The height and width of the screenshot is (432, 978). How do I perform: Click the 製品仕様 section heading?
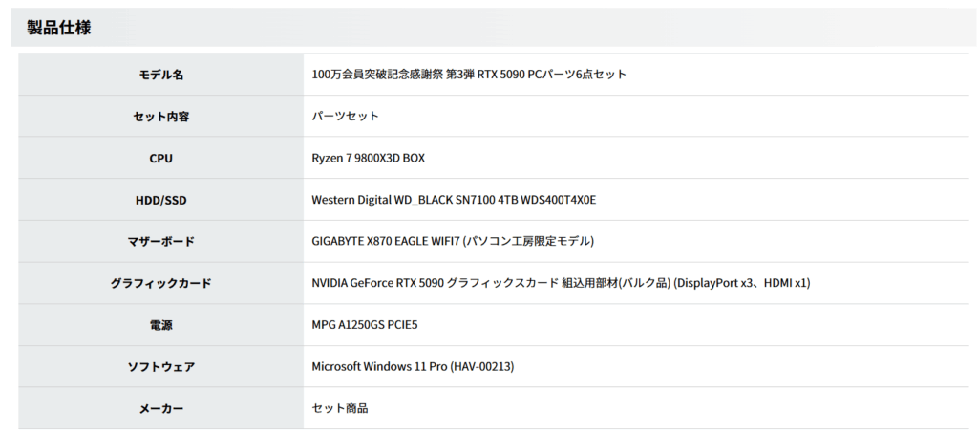(x=59, y=28)
